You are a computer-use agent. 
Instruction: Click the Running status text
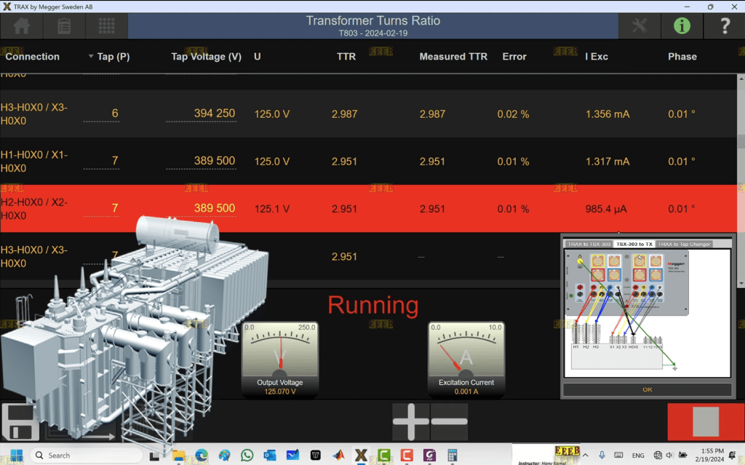point(373,305)
